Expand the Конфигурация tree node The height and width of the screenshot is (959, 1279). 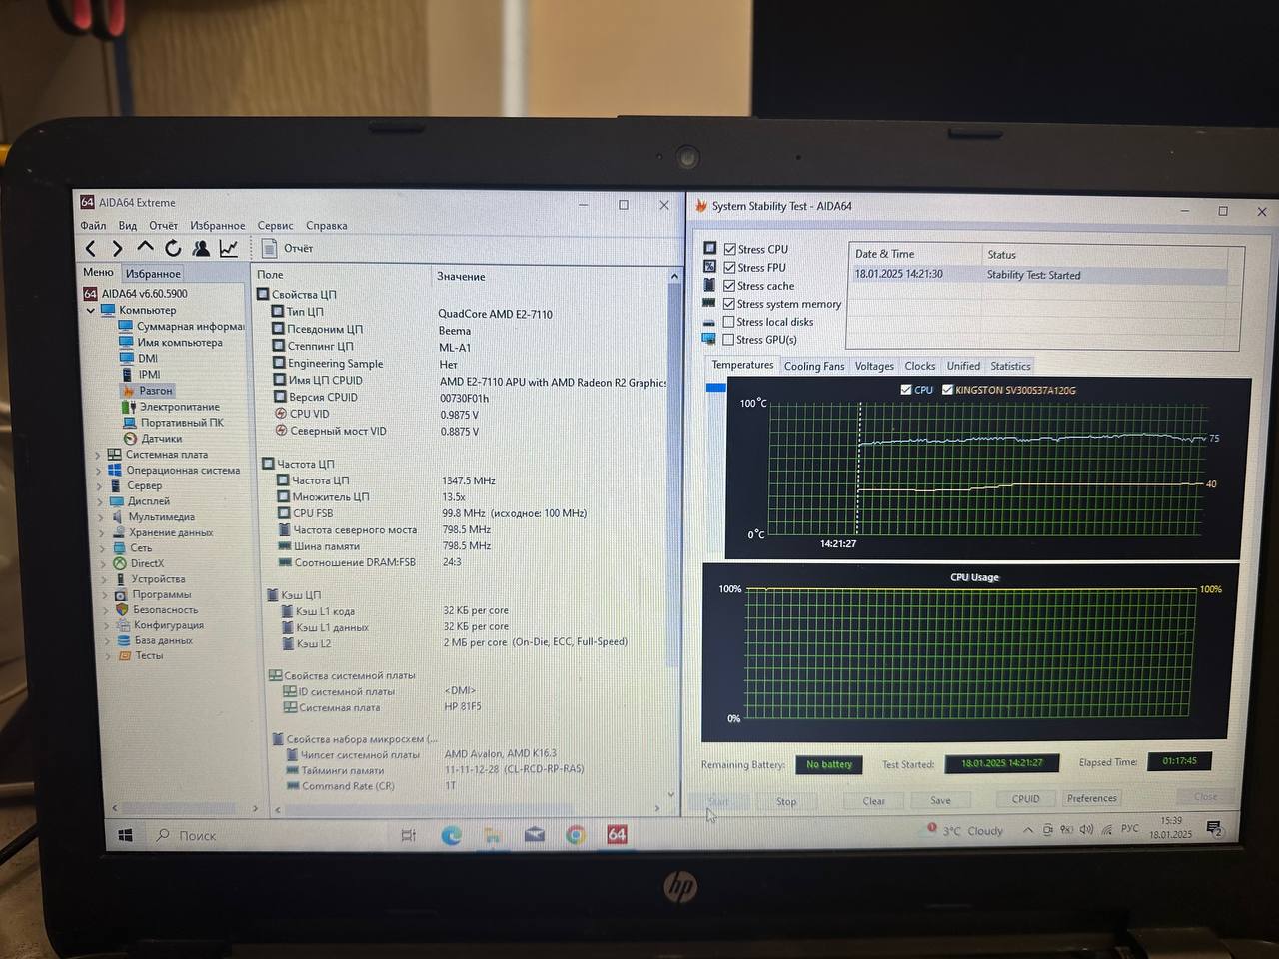(x=107, y=625)
